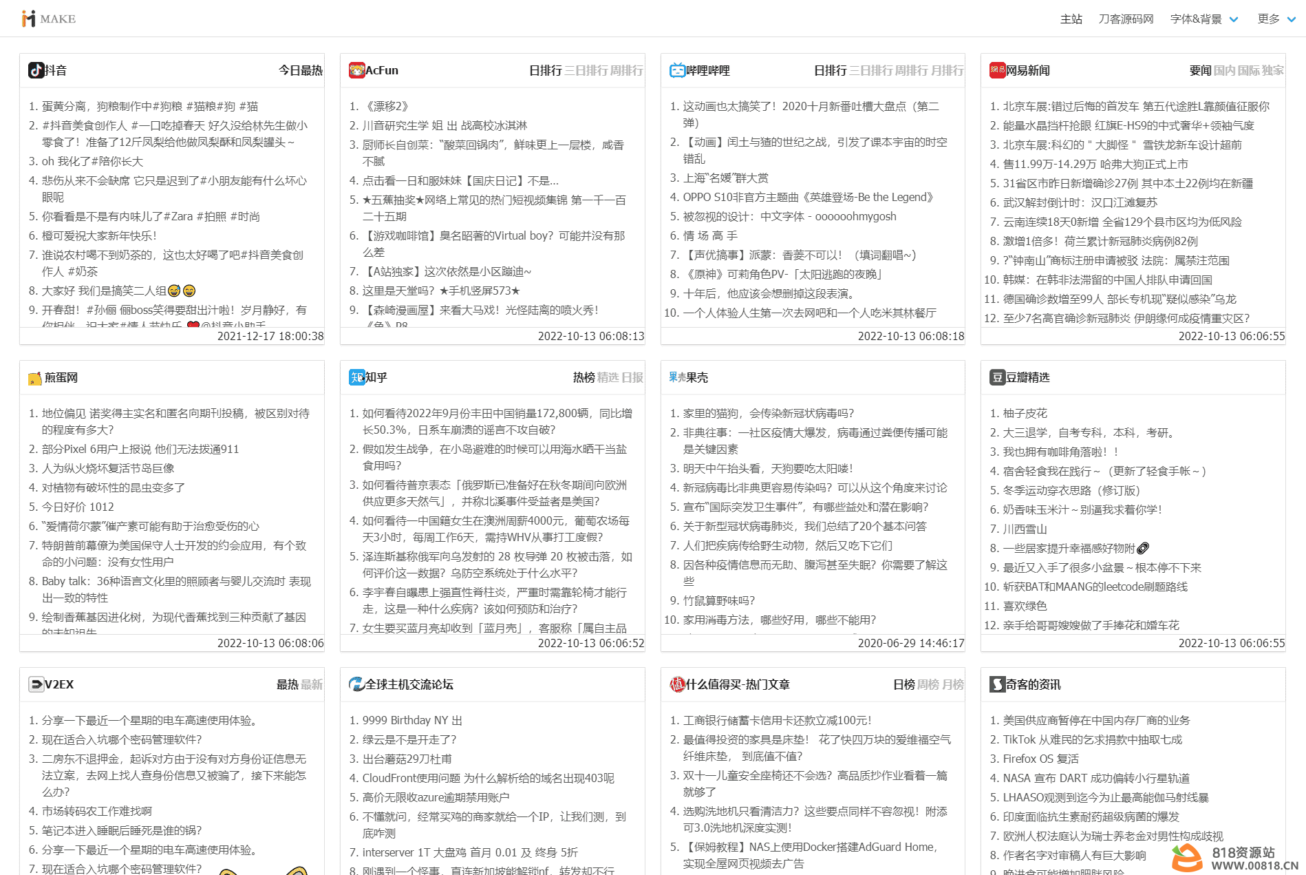1306x875 pixels.
Task: Click the 煎蛋网 egg icon
Action: (35, 378)
